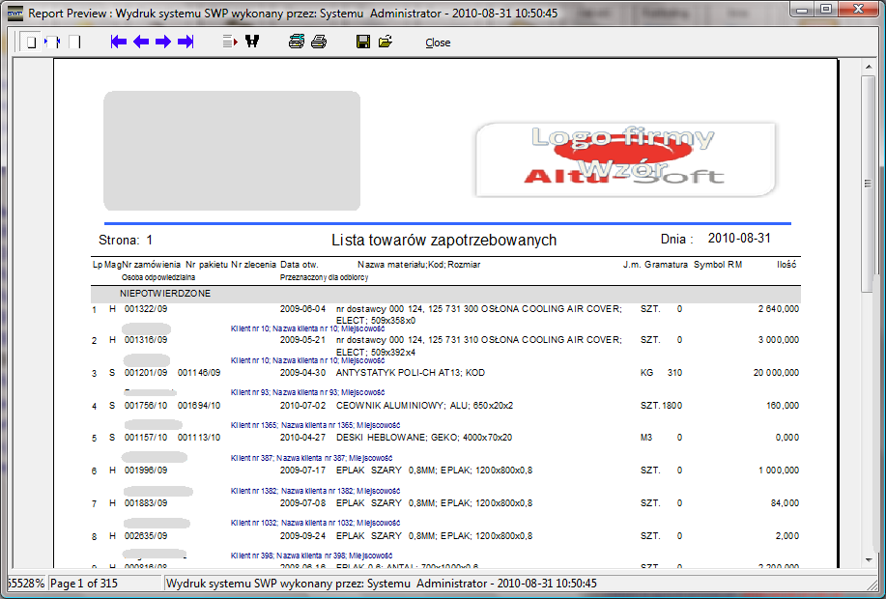Jump to the first page
886x599 pixels.
coord(119,43)
